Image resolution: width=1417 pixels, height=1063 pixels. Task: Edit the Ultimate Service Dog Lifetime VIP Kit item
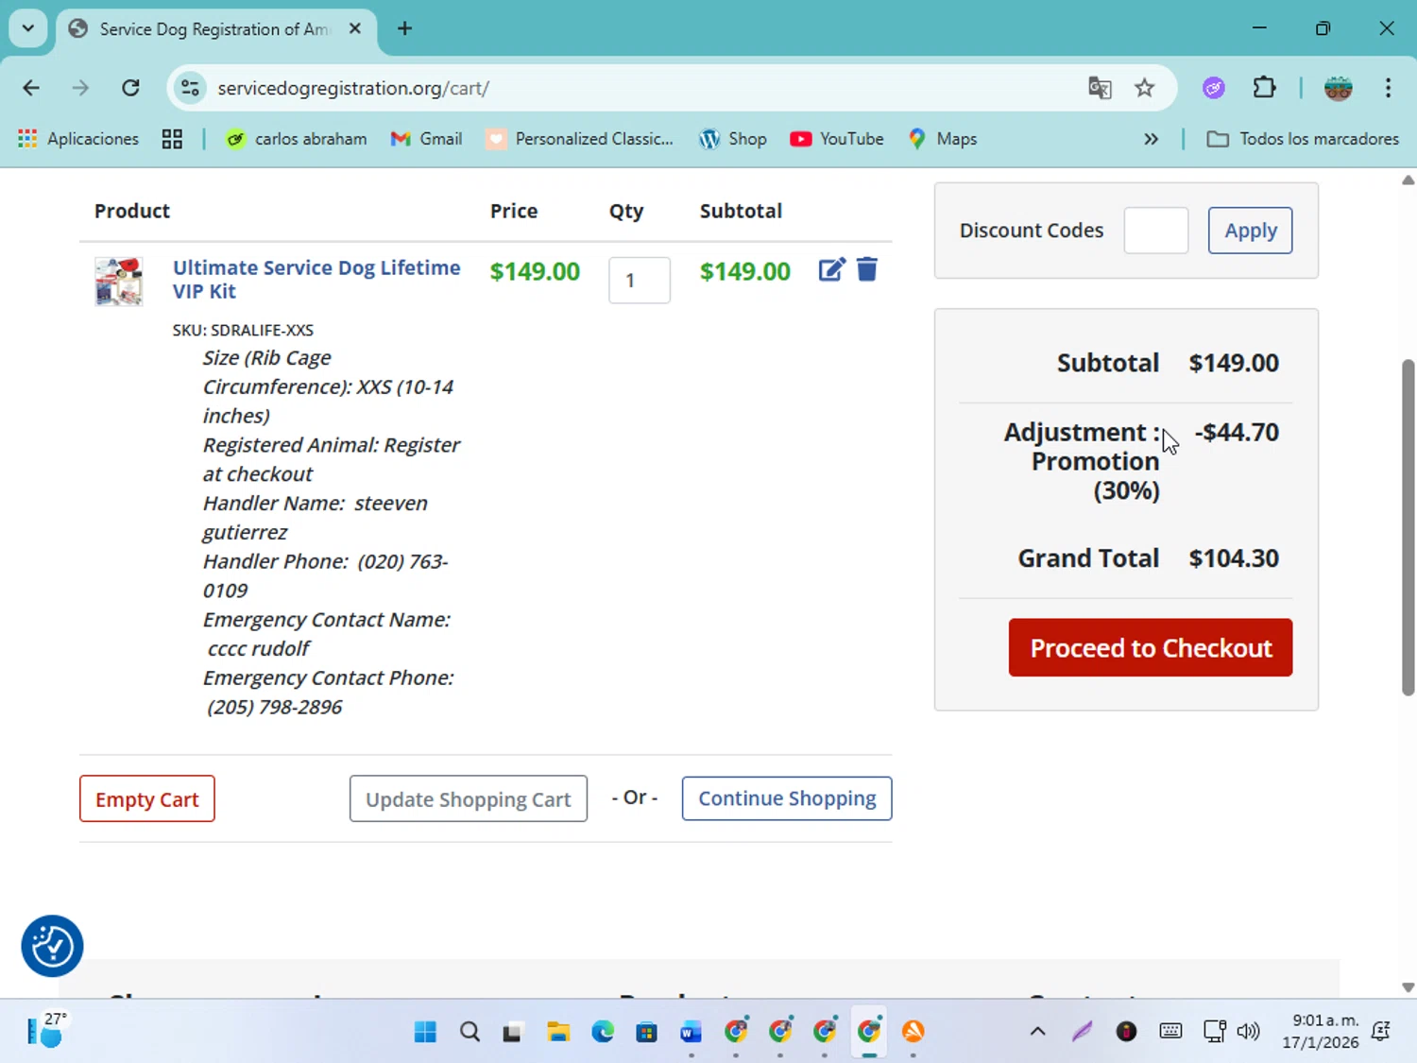[x=831, y=270]
